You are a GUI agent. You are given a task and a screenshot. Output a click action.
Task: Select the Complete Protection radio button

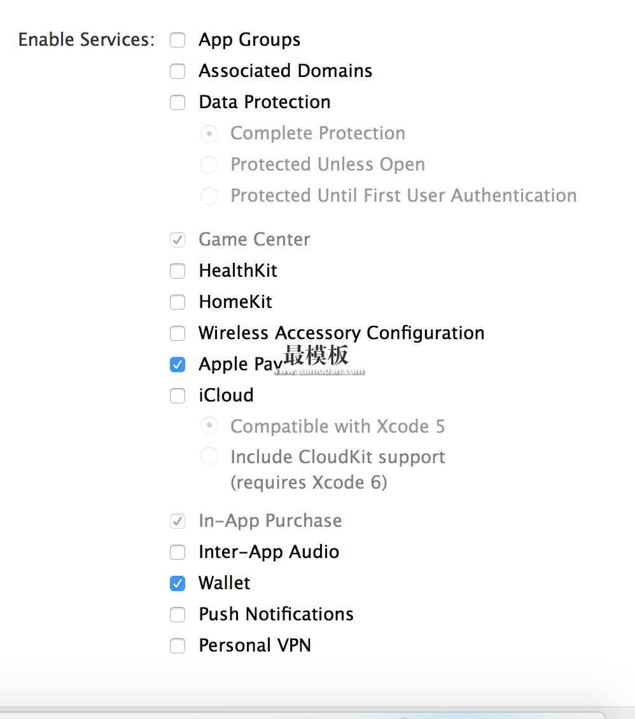[209, 134]
